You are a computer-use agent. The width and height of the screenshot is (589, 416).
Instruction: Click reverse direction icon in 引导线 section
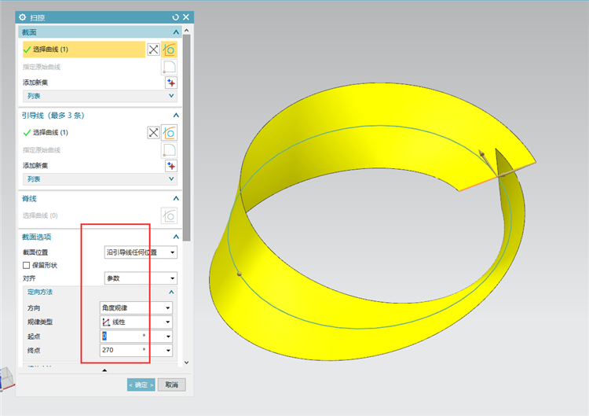153,132
